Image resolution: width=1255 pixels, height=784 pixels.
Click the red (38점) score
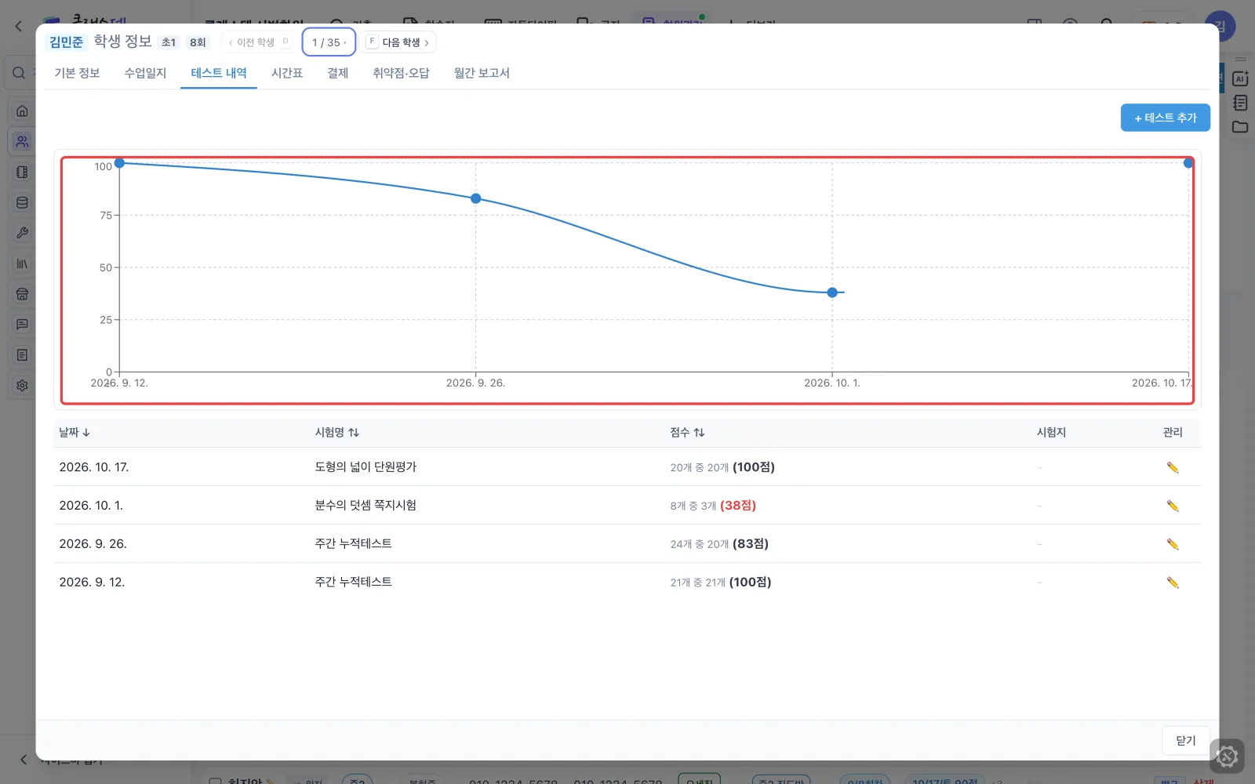(738, 506)
